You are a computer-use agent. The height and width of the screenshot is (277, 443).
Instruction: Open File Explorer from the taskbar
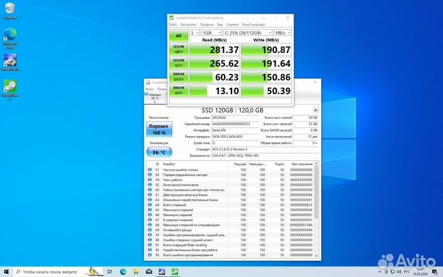136,271
